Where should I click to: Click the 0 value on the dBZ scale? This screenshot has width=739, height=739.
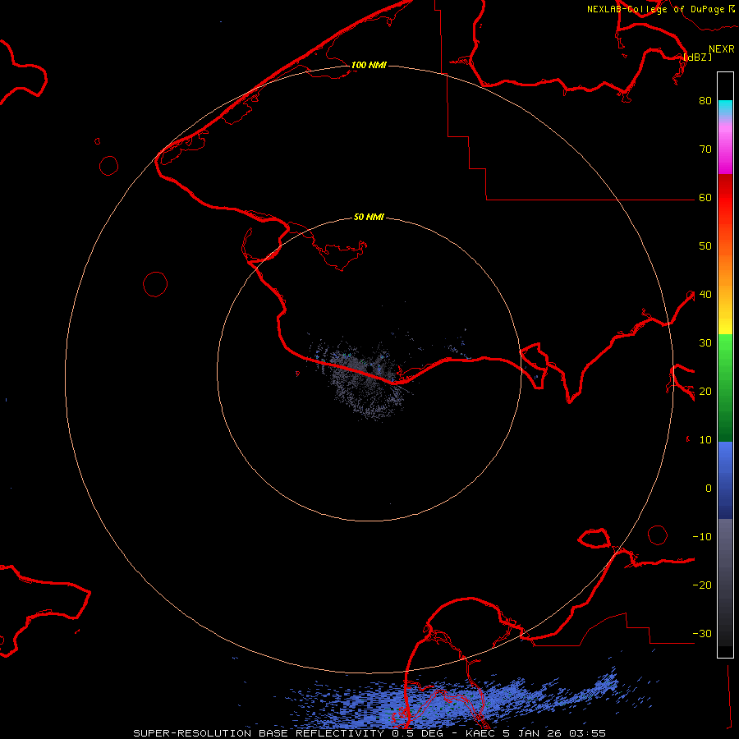pos(709,489)
